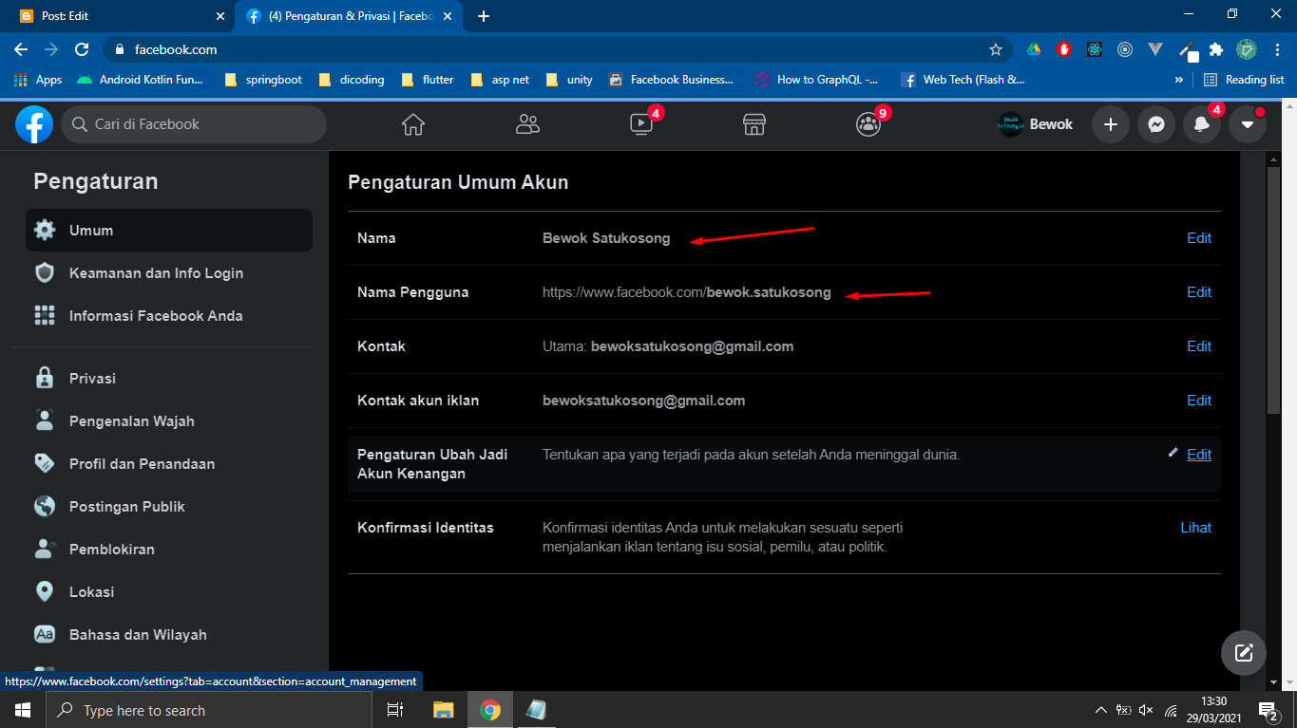Show more bookmarks chevron

click(x=1179, y=80)
